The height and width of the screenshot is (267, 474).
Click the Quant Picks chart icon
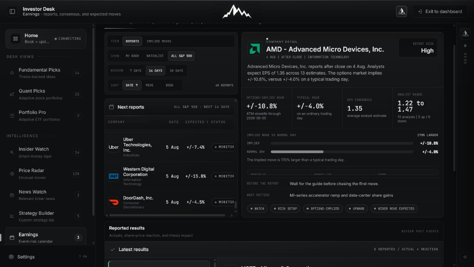pyautogui.click(x=12, y=94)
